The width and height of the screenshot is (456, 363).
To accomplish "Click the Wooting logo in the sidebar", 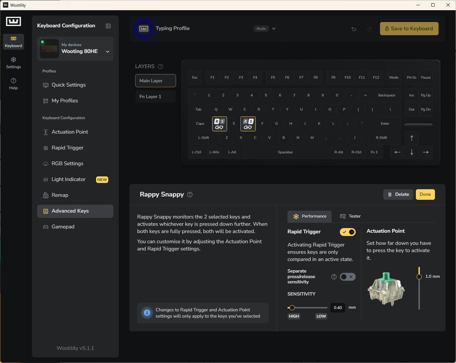I will pyautogui.click(x=13, y=21).
